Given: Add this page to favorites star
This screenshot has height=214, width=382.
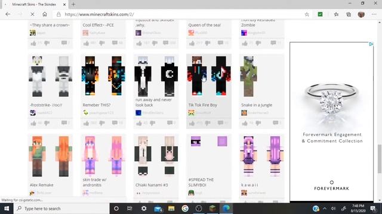Looking at the screenshot, I should [x=307, y=14].
